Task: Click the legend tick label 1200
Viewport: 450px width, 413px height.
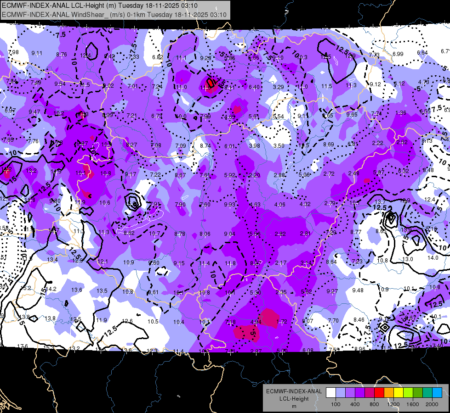Action: point(393,404)
